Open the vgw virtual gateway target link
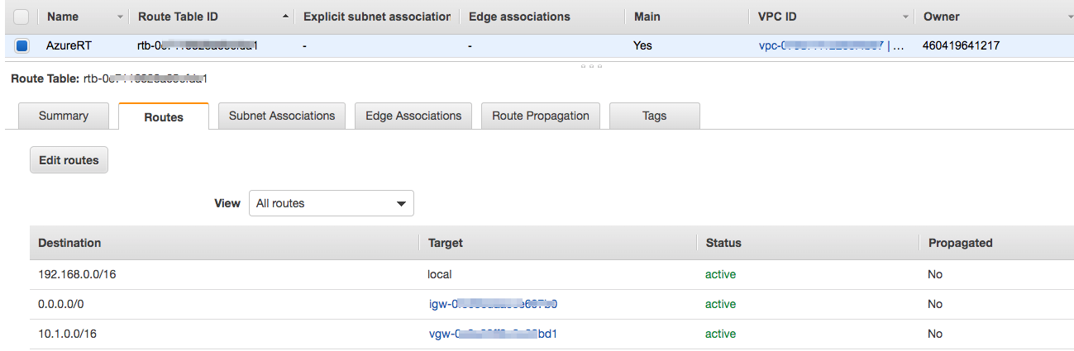 point(494,334)
